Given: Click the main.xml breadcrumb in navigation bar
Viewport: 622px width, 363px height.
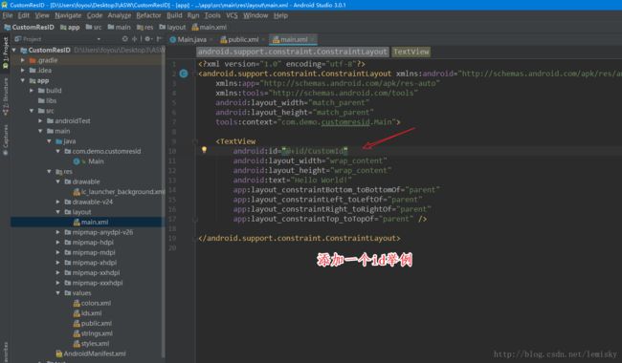Looking at the screenshot, I should click(x=209, y=27).
